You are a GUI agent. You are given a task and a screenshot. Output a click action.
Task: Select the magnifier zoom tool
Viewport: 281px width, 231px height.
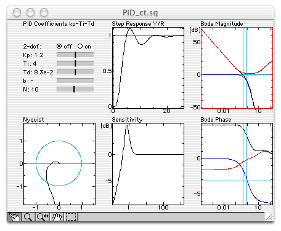coord(28,217)
